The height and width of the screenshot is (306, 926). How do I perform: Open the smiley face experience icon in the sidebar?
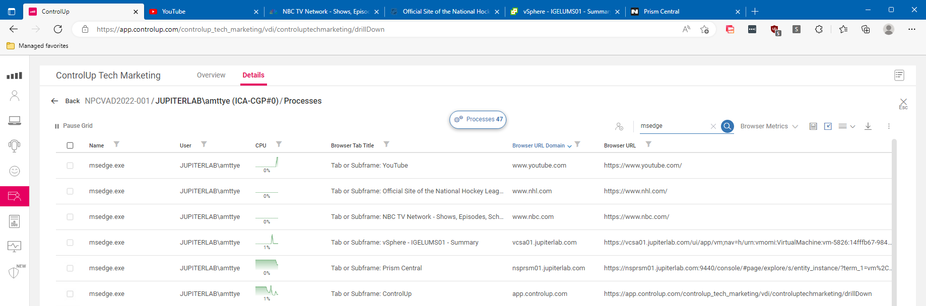click(x=15, y=171)
